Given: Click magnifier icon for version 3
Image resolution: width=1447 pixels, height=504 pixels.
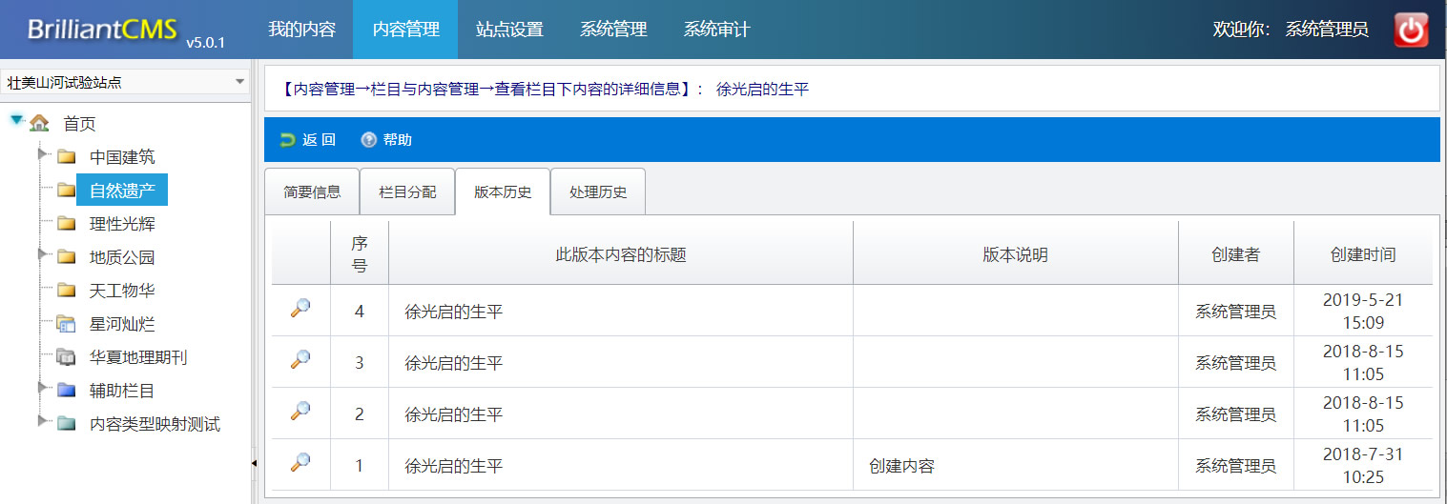Looking at the screenshot, I should 300,360.
